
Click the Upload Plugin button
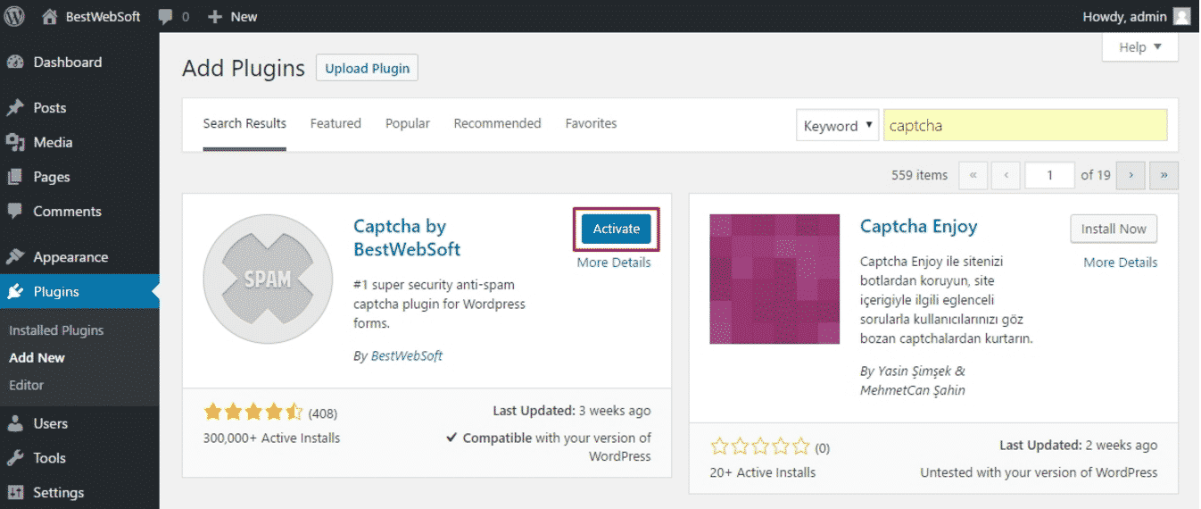coord(367,69)
